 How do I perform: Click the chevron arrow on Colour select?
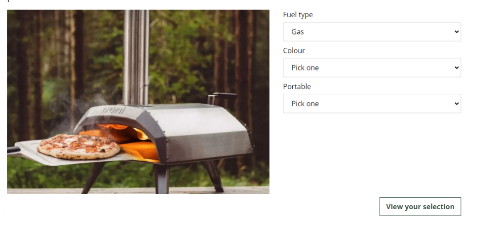coord(457,68)
